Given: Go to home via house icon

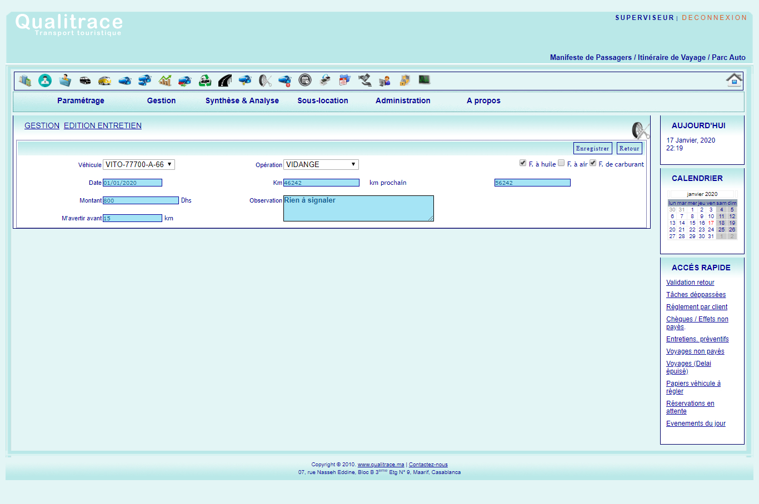Looking at the screenshot, I should coord(734,80).
